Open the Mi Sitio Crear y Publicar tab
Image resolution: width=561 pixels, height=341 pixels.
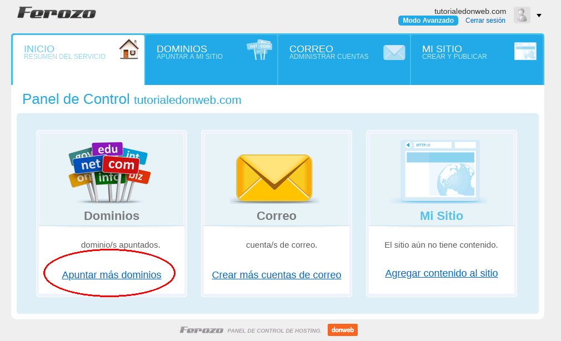pyautogui.click(x=477, y=59)
